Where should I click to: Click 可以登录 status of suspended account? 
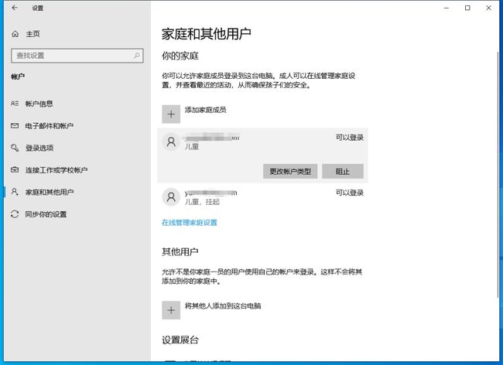coord(349,193)
